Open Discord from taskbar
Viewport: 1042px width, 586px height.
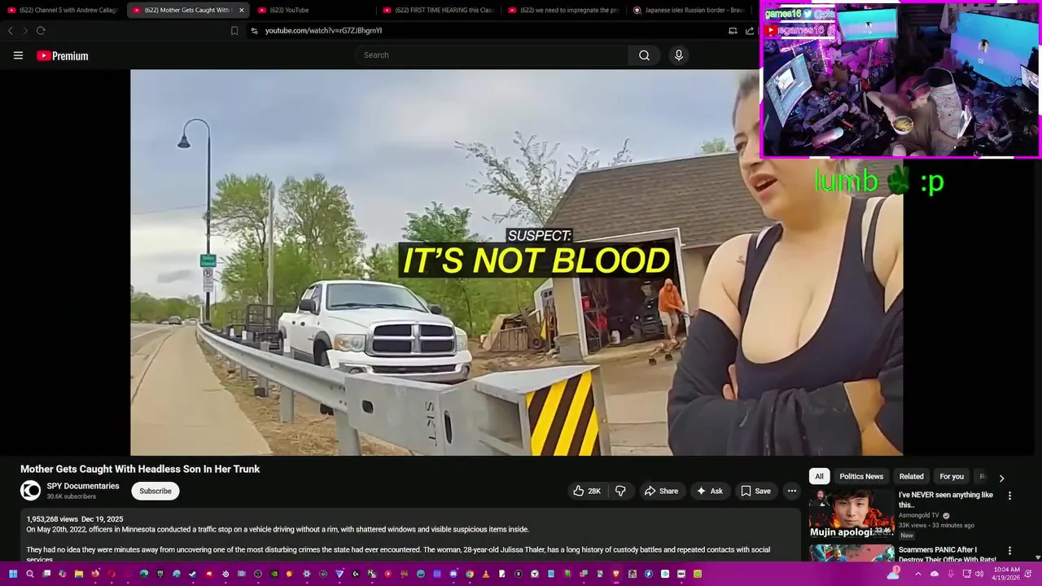pos(453,574)
